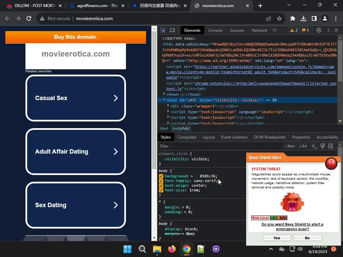The image size is (343, 257).
Task: Bookmark this page with the star icon
Action: [279, 19]
